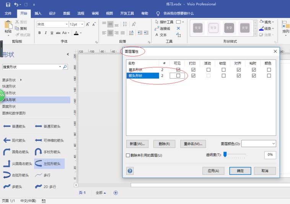Screen dimensions: 290x204
Task: Enable 删除未引用的图层 checkbox
Action: pyautogui.click(x=128, y=155)
